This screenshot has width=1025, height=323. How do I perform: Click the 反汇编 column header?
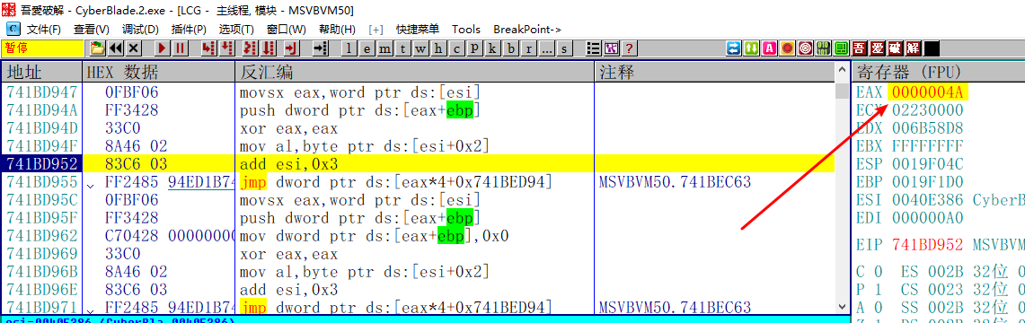pos(414,72)
